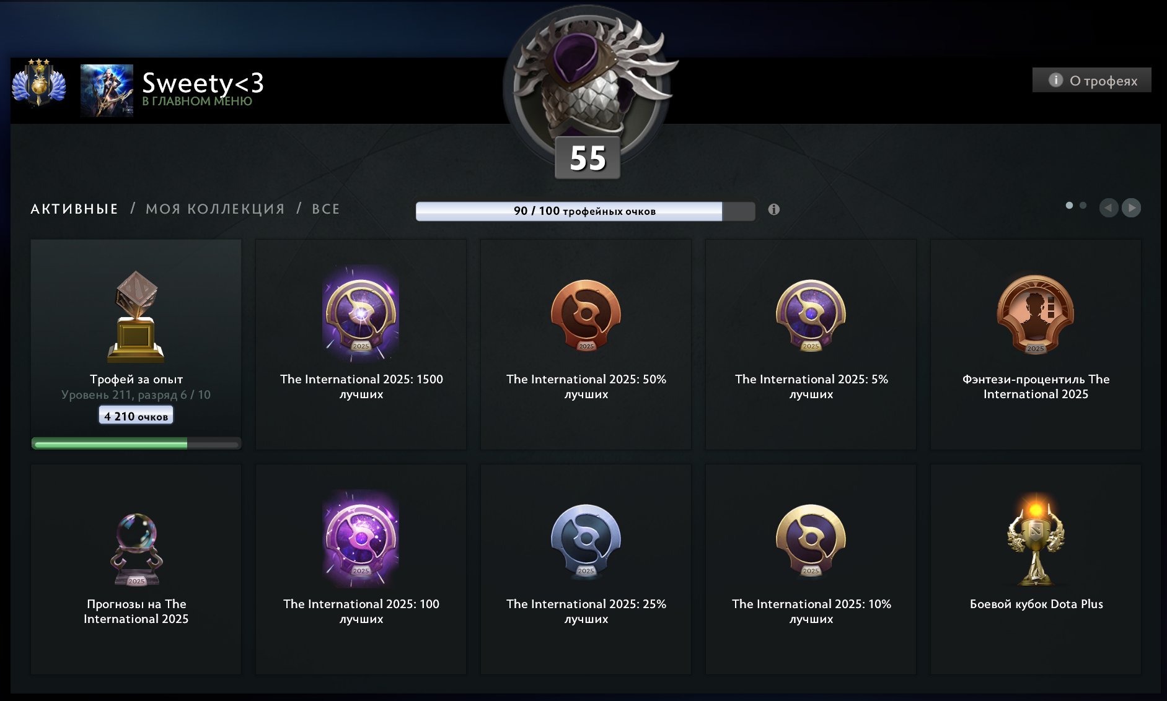This screenshot has width=1167, height=701.
Task: Switch to the Активные tab
Action: [74, 209]
